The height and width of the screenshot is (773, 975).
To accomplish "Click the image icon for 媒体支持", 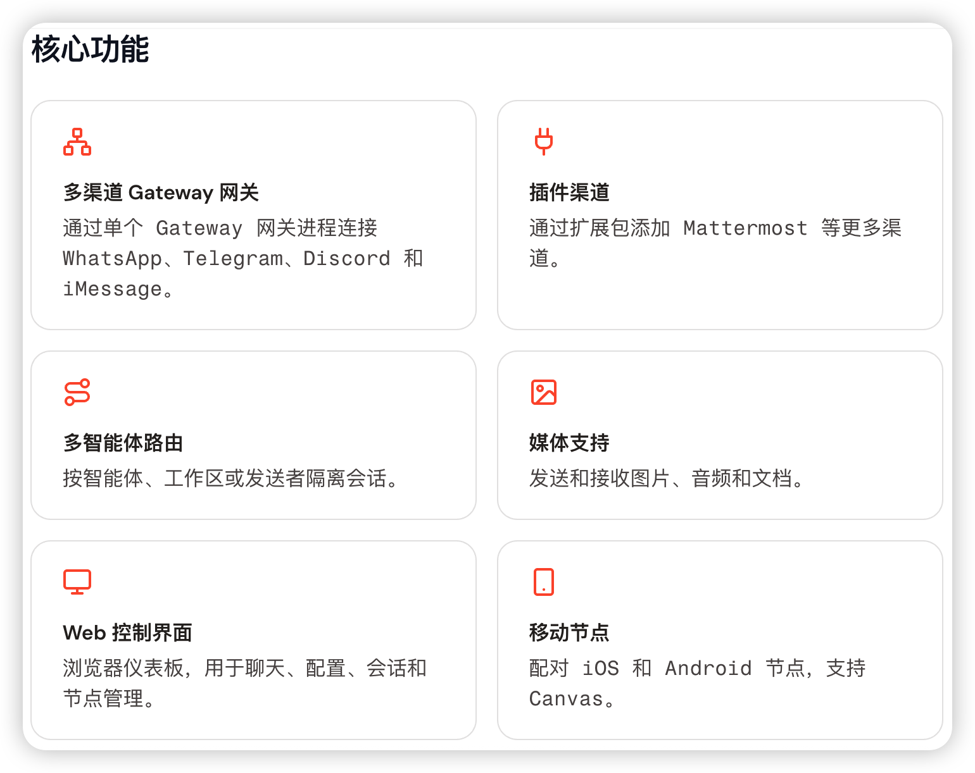I will click(543, 392).
